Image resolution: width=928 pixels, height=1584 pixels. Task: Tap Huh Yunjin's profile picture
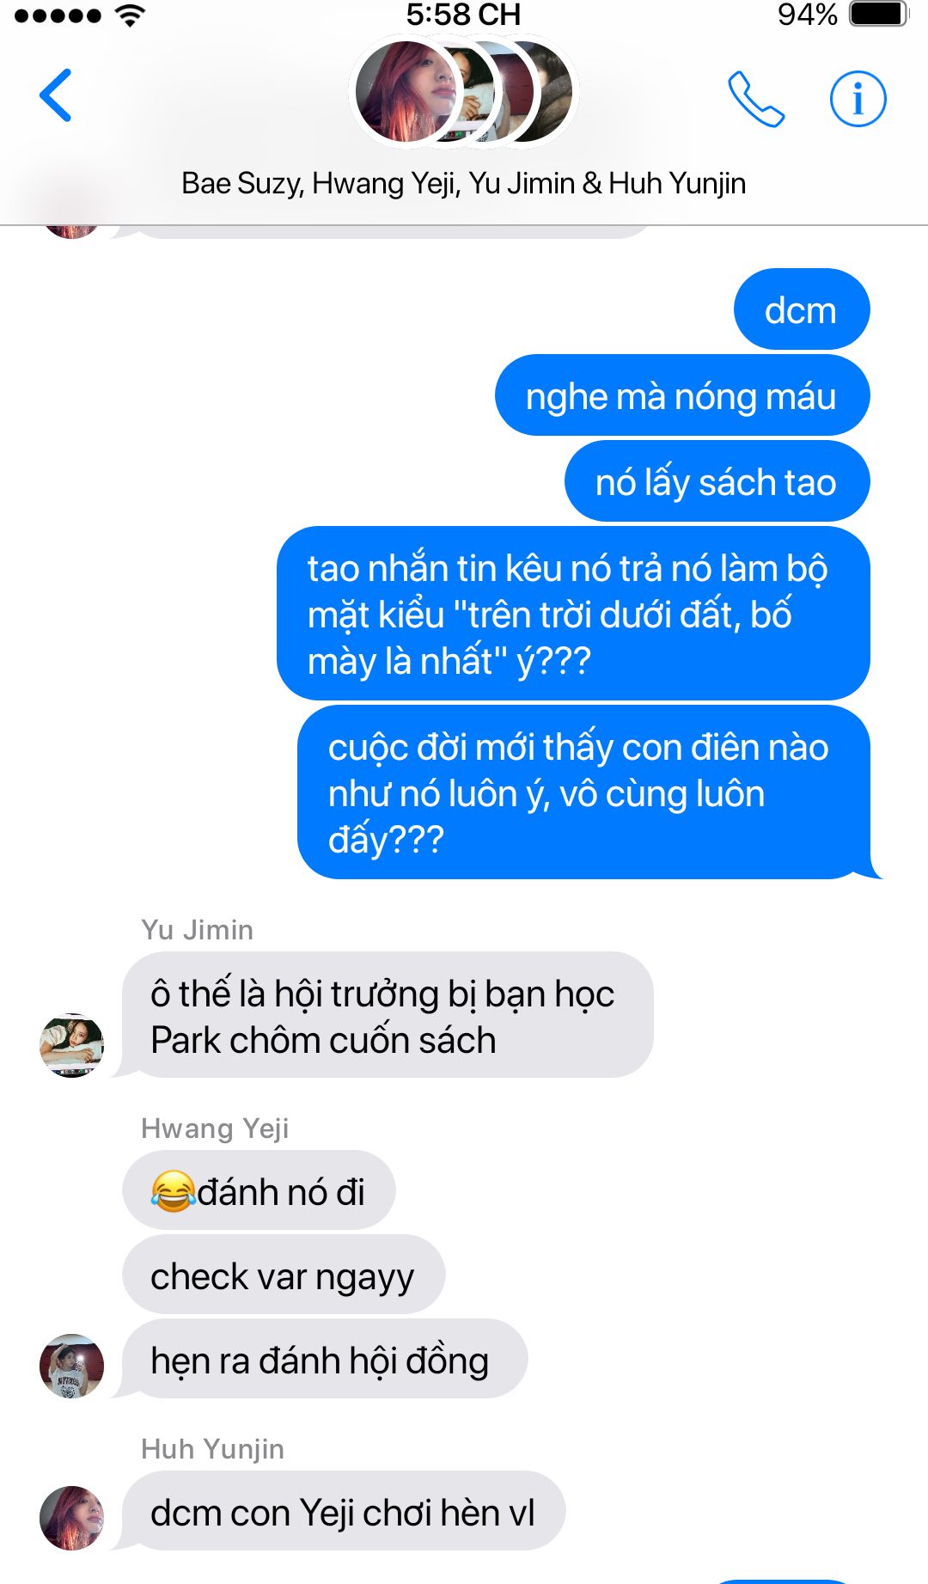[72, 1518]
